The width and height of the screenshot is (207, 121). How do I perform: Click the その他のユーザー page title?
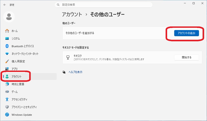[107, 14]
